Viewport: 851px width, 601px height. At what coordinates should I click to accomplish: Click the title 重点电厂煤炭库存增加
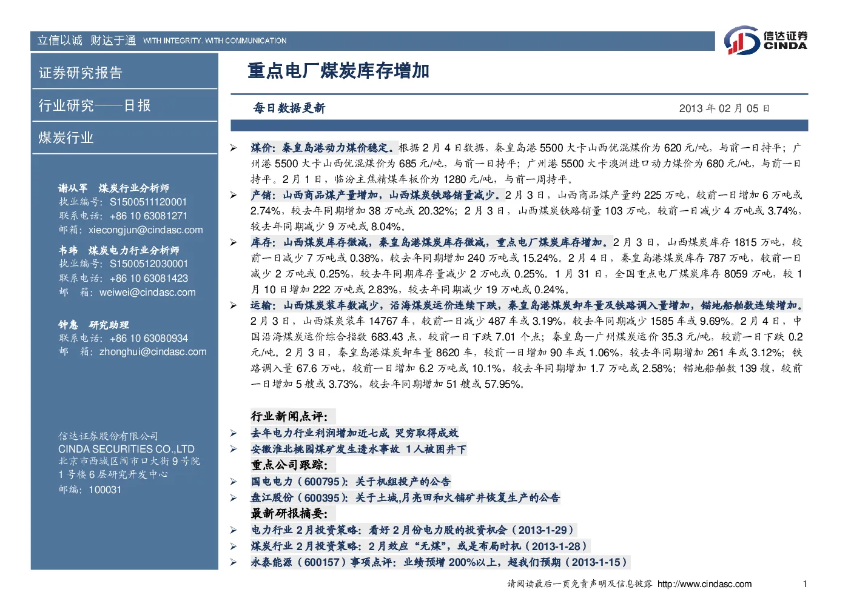click(338, 71)
